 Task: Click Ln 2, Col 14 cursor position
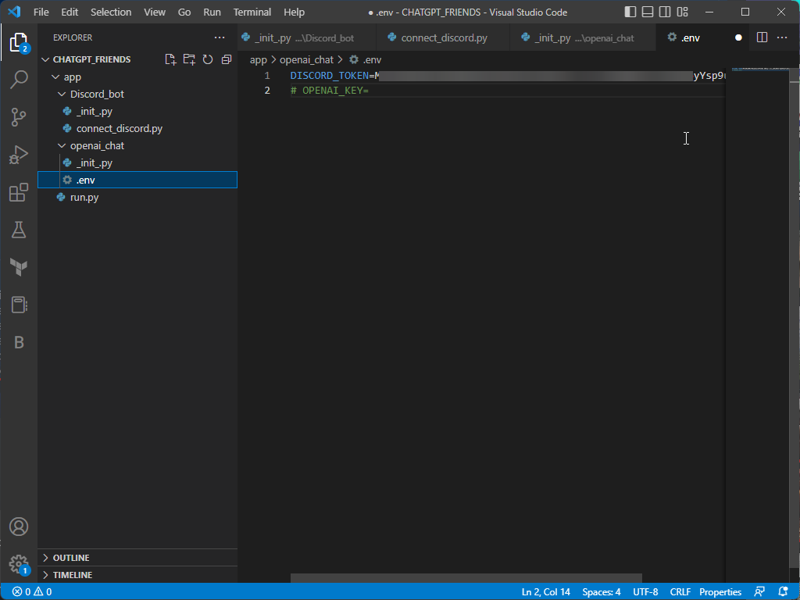(545, 592)
